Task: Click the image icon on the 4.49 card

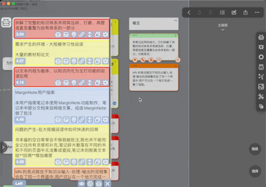Action: coord(66,120)
